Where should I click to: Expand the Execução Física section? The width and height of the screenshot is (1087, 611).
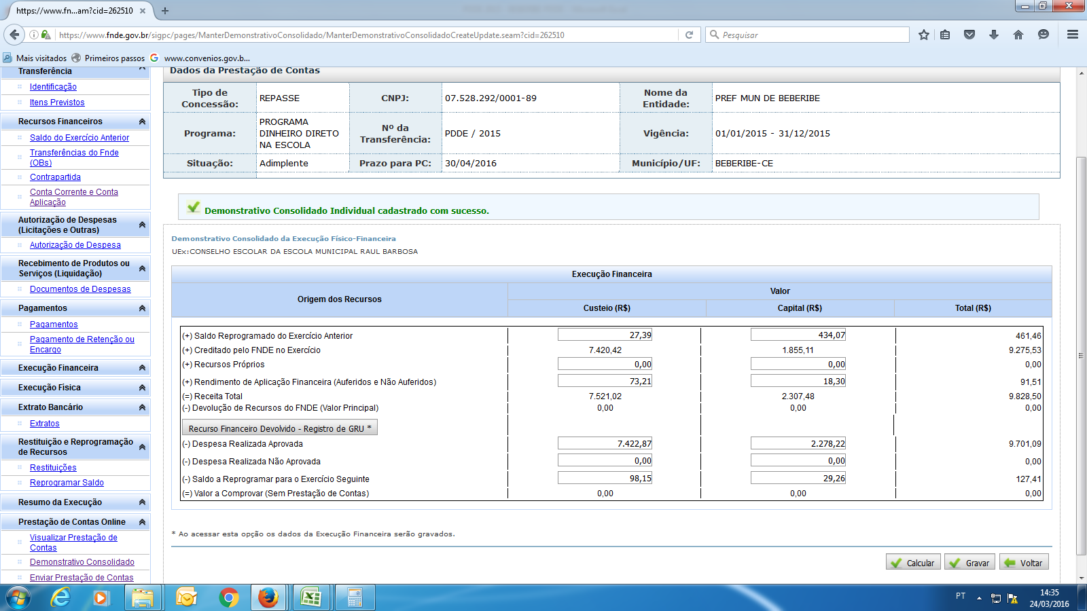pos(142,388)
